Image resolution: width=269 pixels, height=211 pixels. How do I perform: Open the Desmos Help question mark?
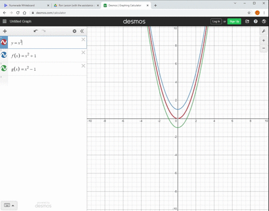pyautogui.click(x=256, y=21)
